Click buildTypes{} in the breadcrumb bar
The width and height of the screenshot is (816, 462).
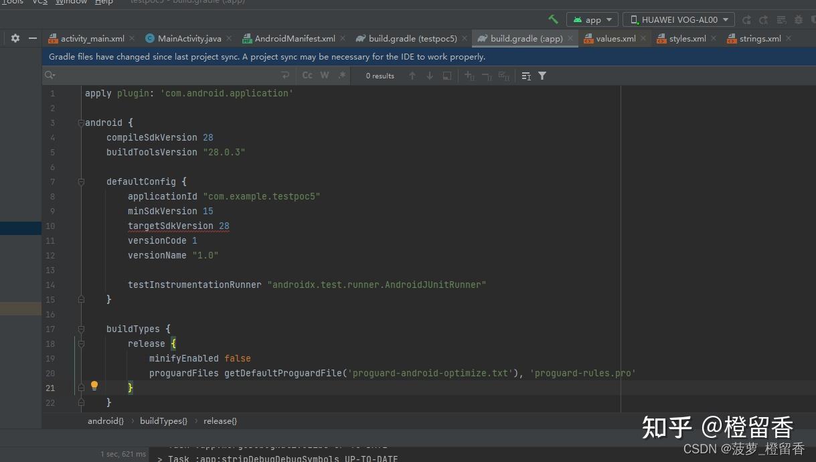click(x=163, y=421)
